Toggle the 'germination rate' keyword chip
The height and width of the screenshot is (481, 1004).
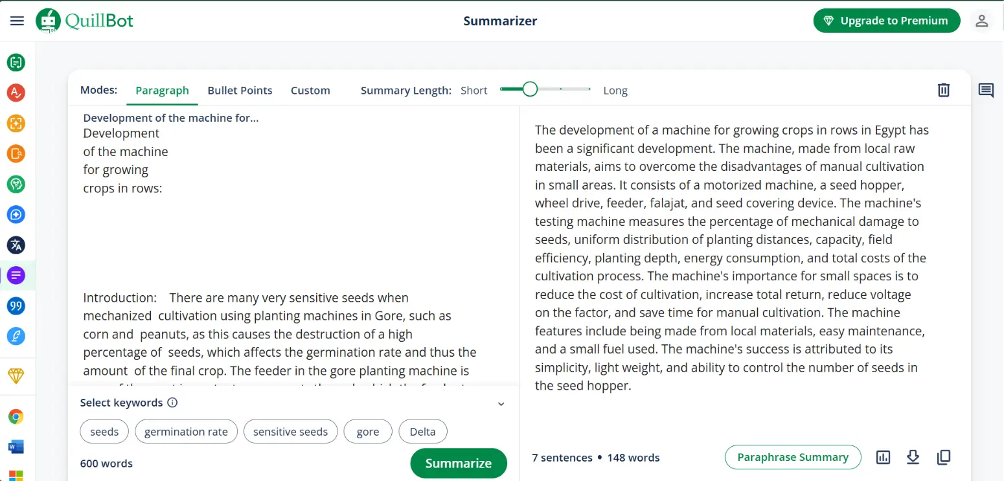click(186, 432)
